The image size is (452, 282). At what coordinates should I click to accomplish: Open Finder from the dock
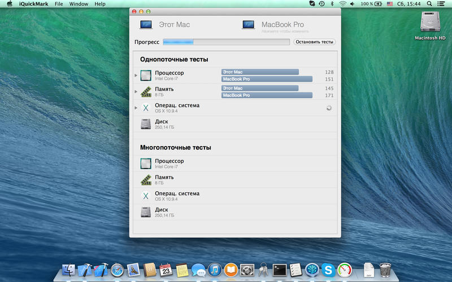click(x=68, y=270)
